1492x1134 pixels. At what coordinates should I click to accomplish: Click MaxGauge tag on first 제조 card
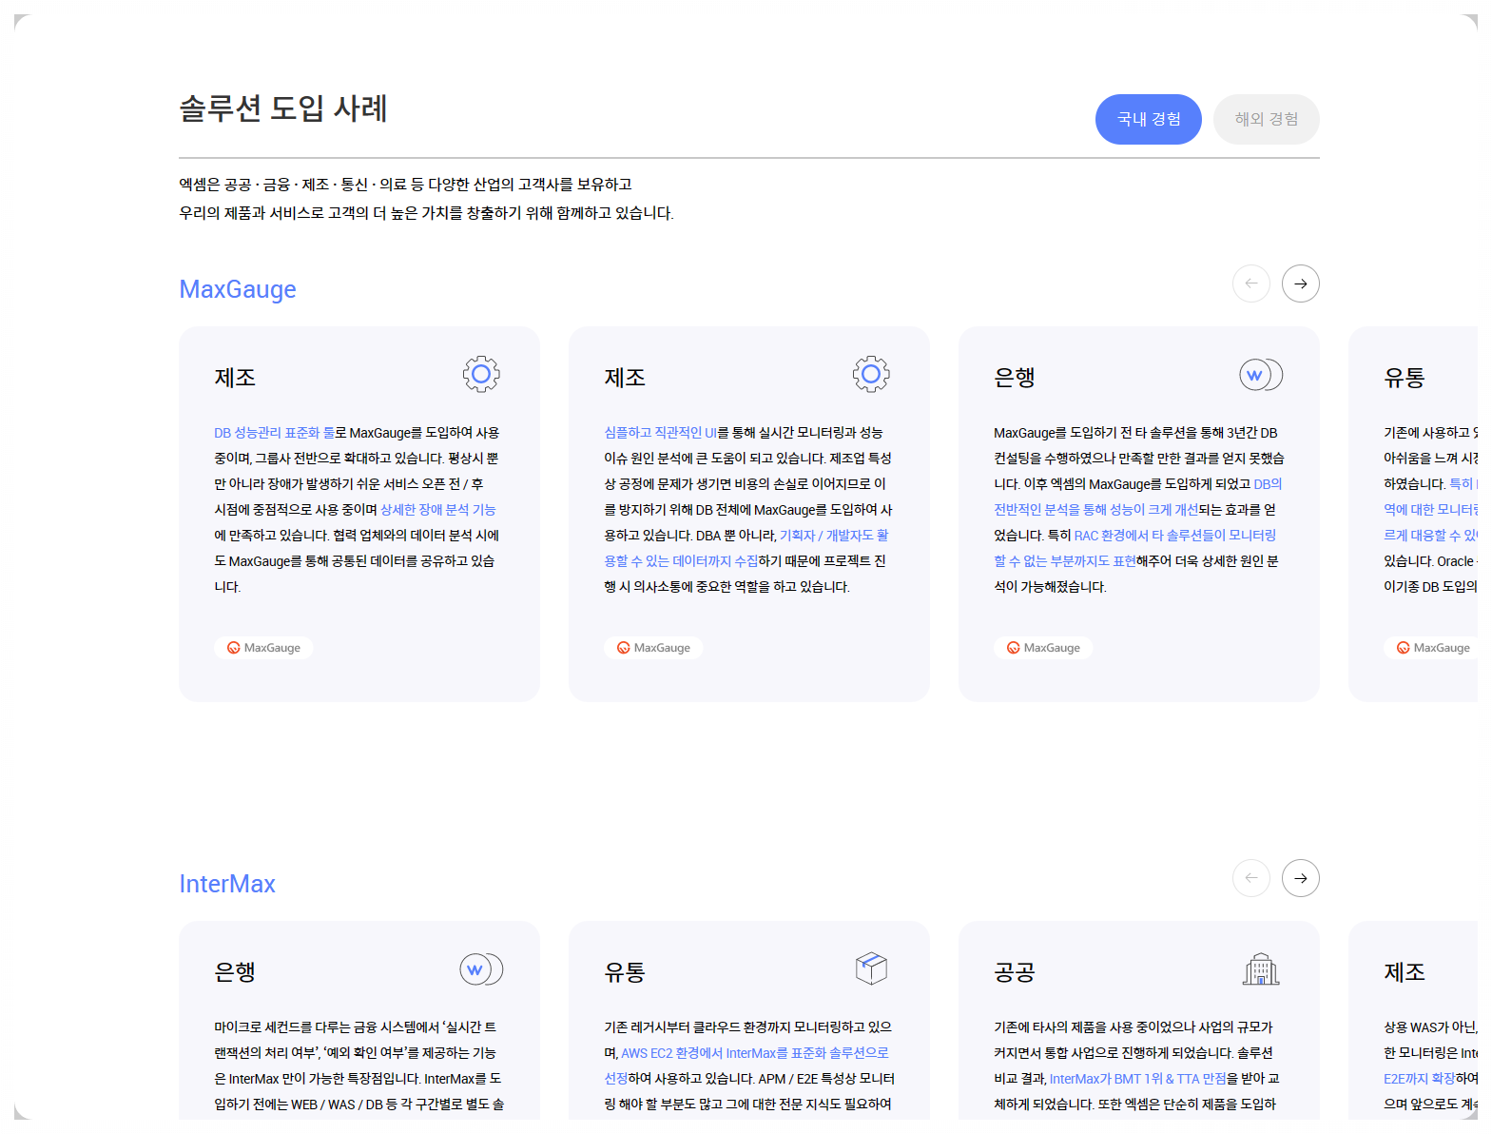click(263, 648)
